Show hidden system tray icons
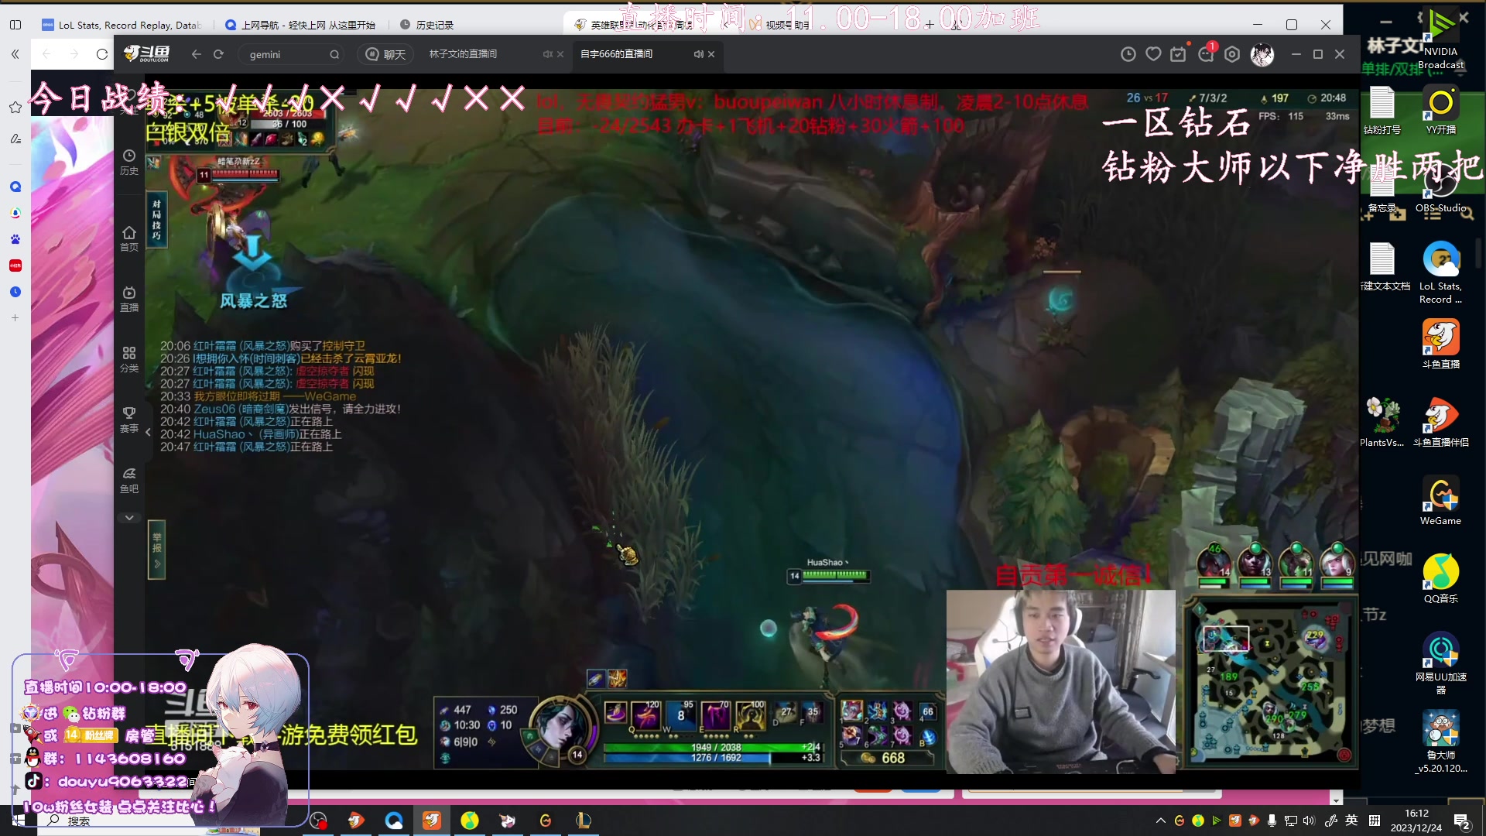Viewport: 1486px width, 836px height. [x=1160, y=821]
